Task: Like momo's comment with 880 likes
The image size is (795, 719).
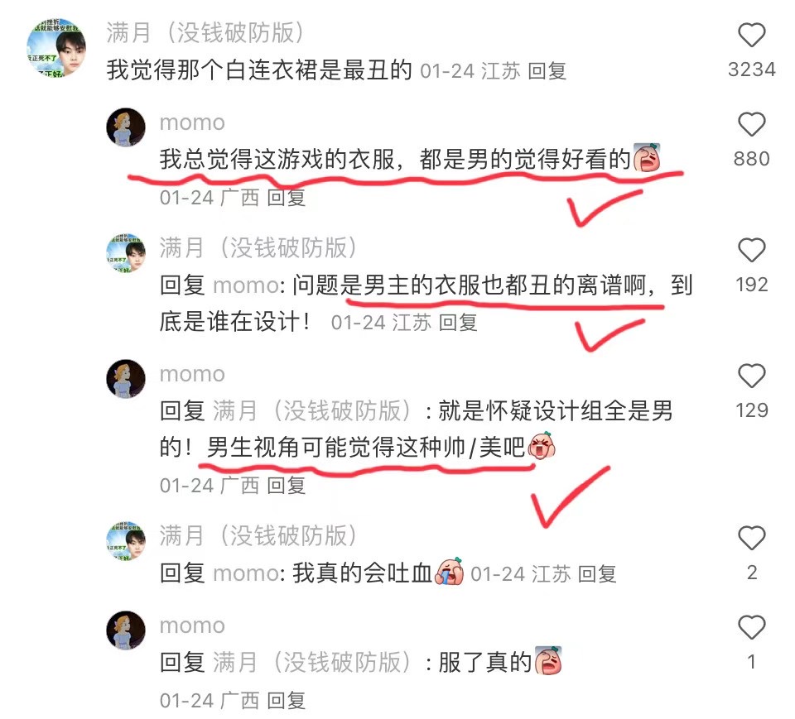Action: pyautogui.click(x=751, y=124)
